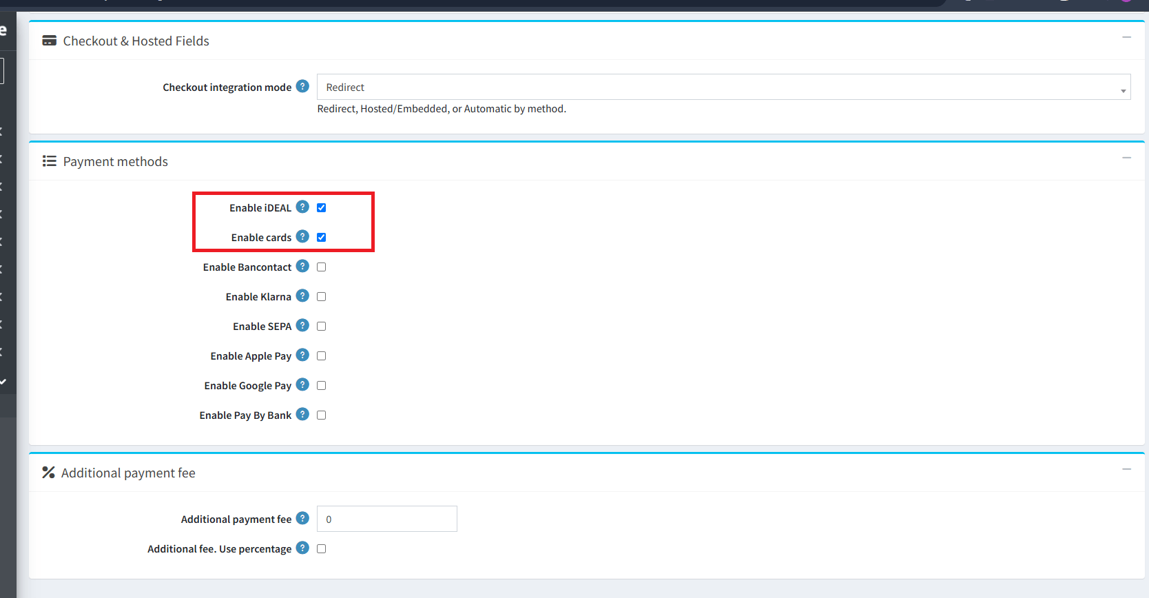This screenshot has height=598, width=1149.
Task: Click the Checkout & Hosted Fields heading
Action: pyautogui.click(x=136, y=41)
